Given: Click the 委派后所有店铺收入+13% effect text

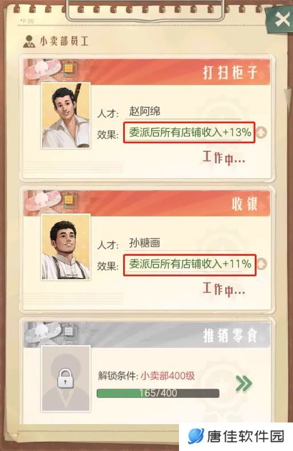Looking at the screenshot, I should tap(190, 132).
